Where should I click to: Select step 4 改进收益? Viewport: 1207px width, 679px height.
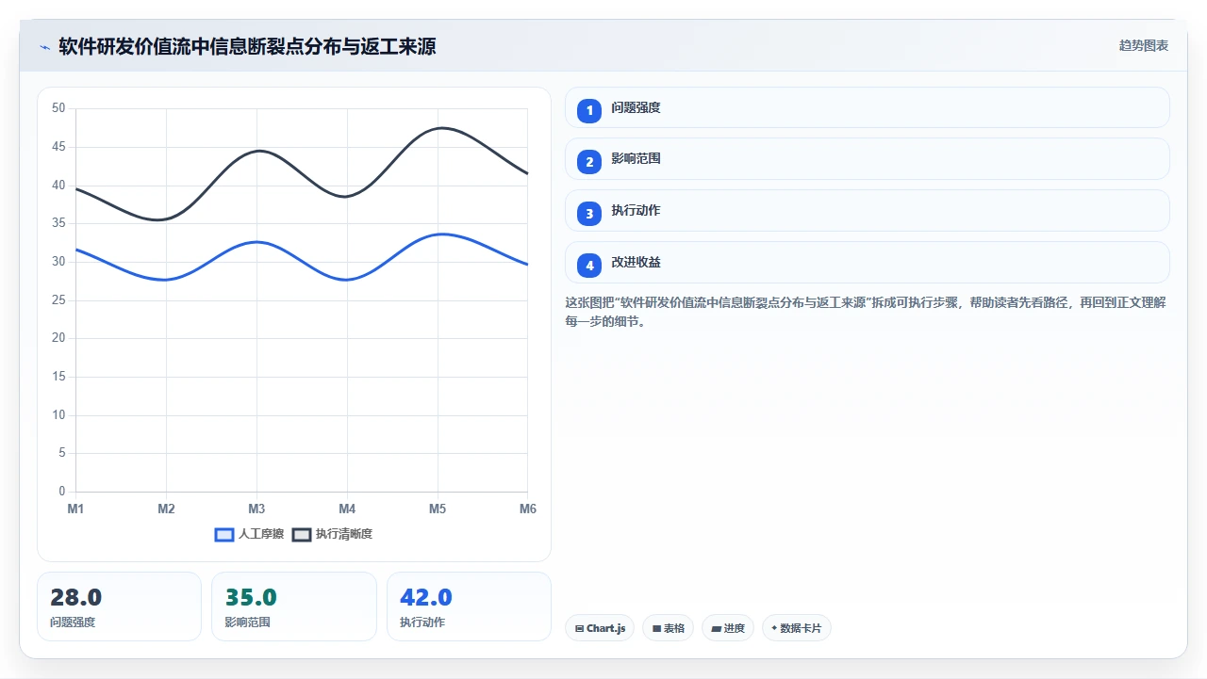(867, 263)
